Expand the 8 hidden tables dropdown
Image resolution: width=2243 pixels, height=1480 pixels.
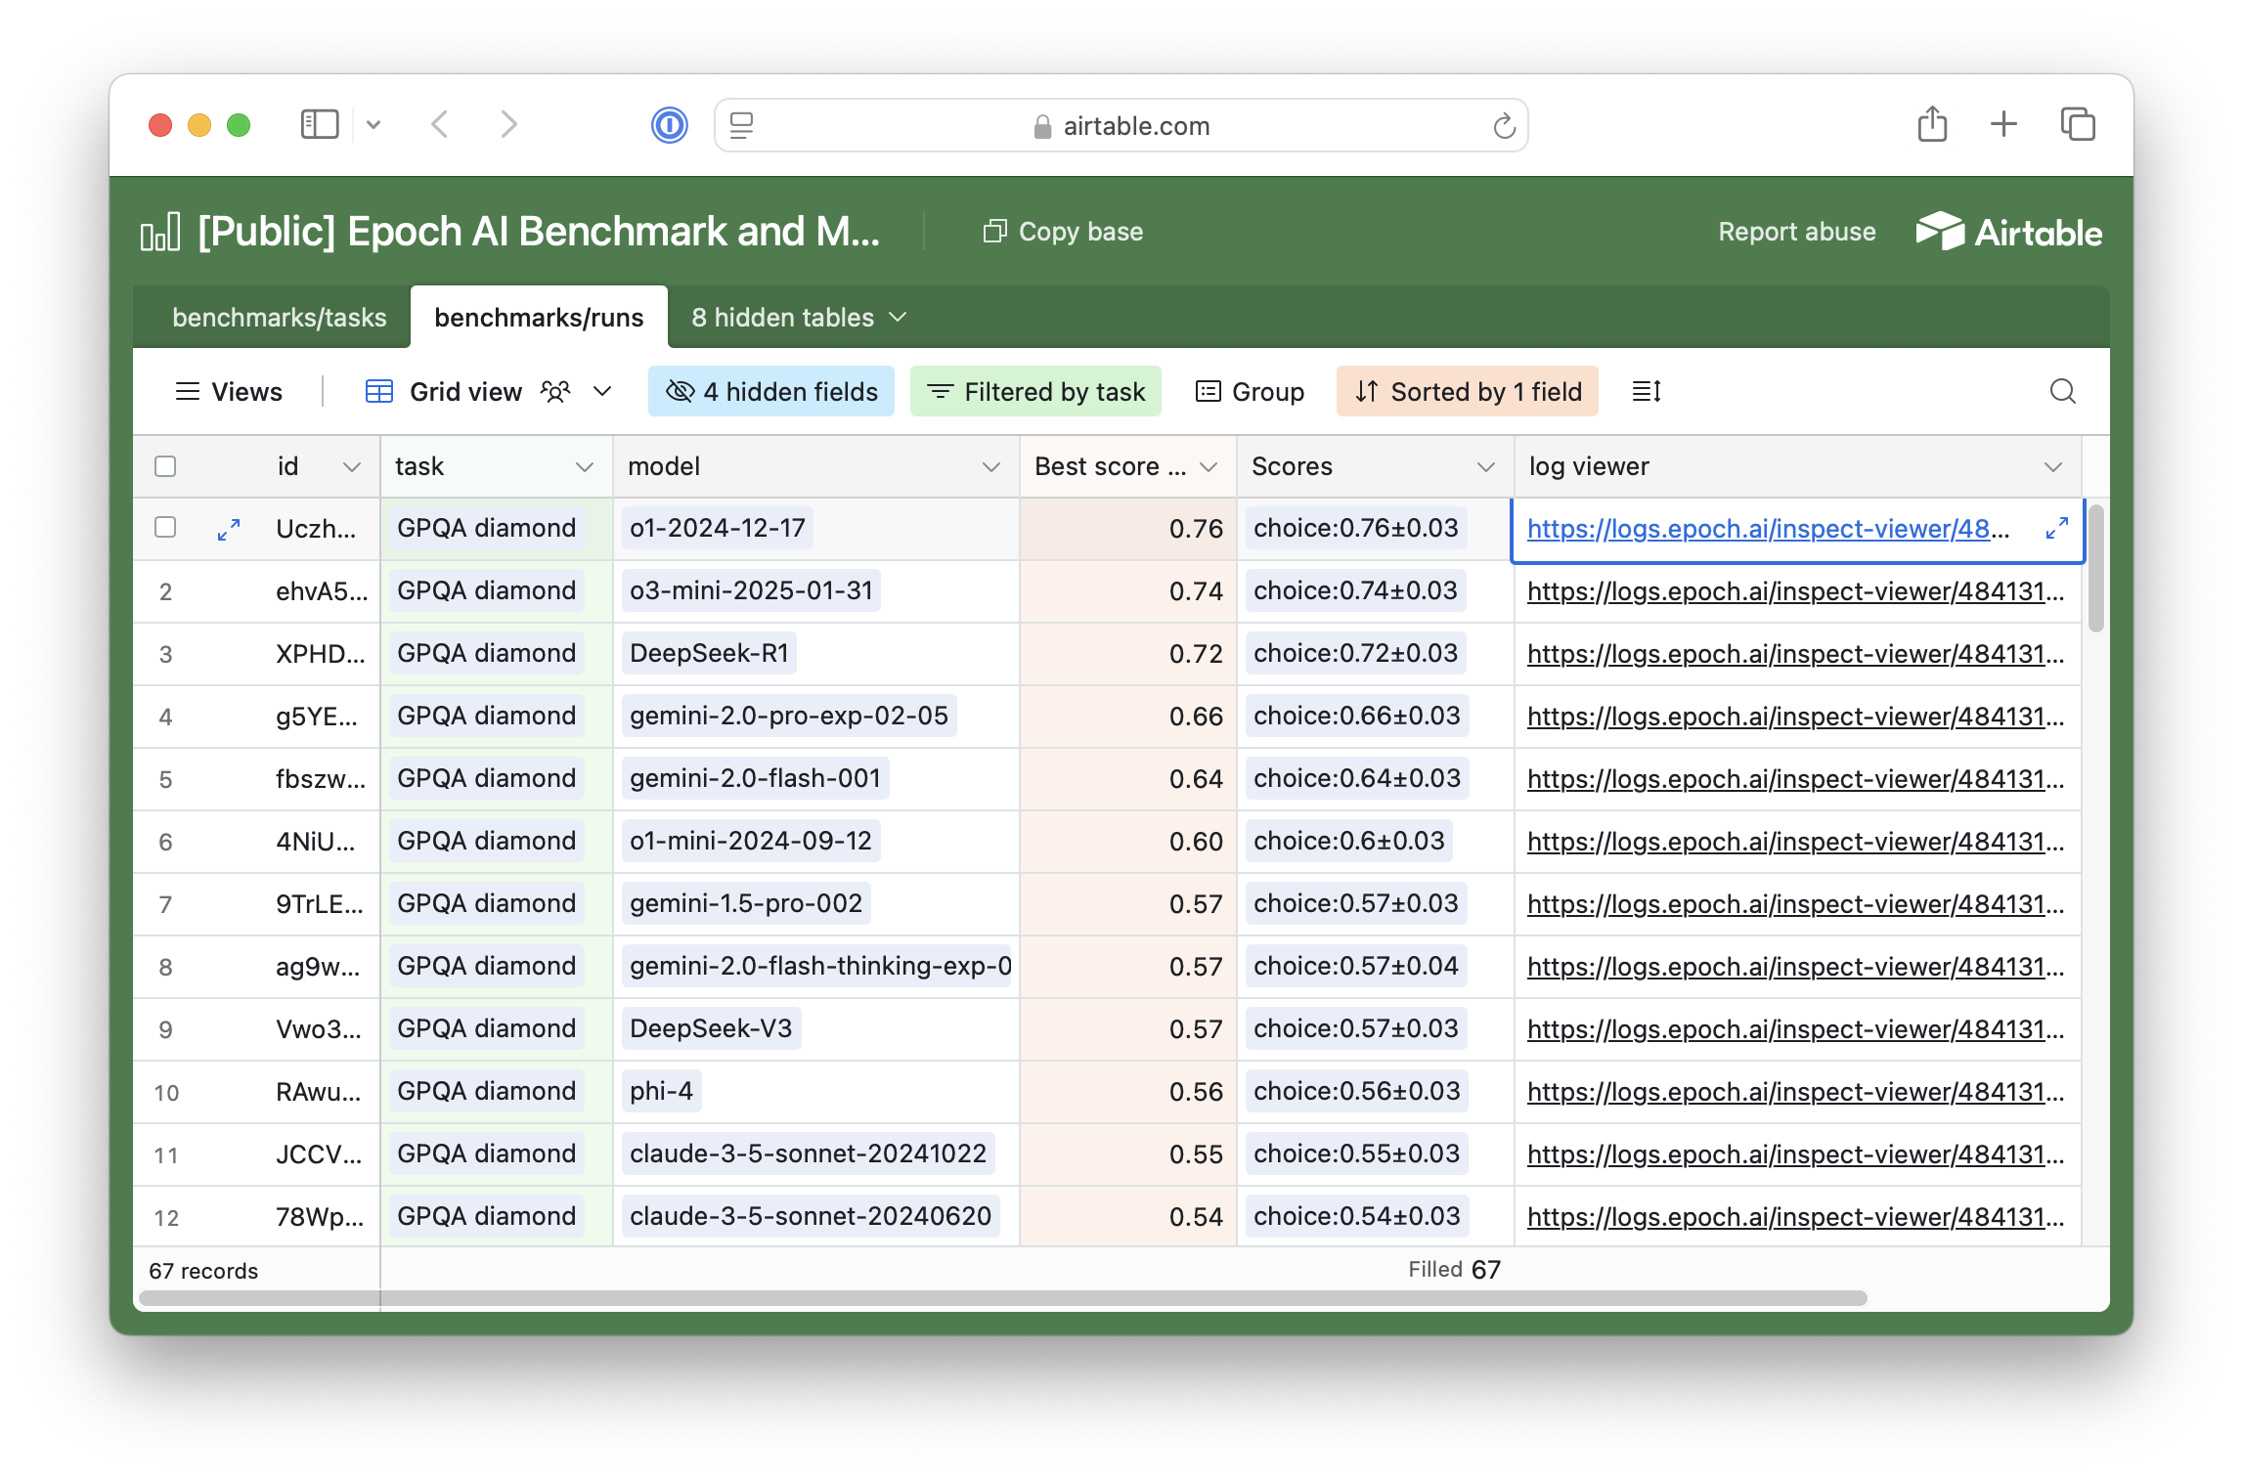799,318
